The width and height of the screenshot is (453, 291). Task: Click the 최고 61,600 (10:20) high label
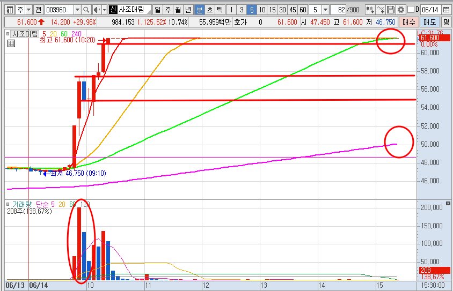(x=68, y=40)
